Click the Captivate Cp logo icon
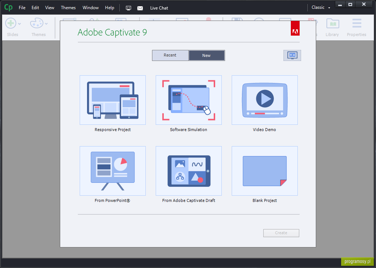Screen dimensions: 376x268 pyautogui.click(x=8, y=7)
